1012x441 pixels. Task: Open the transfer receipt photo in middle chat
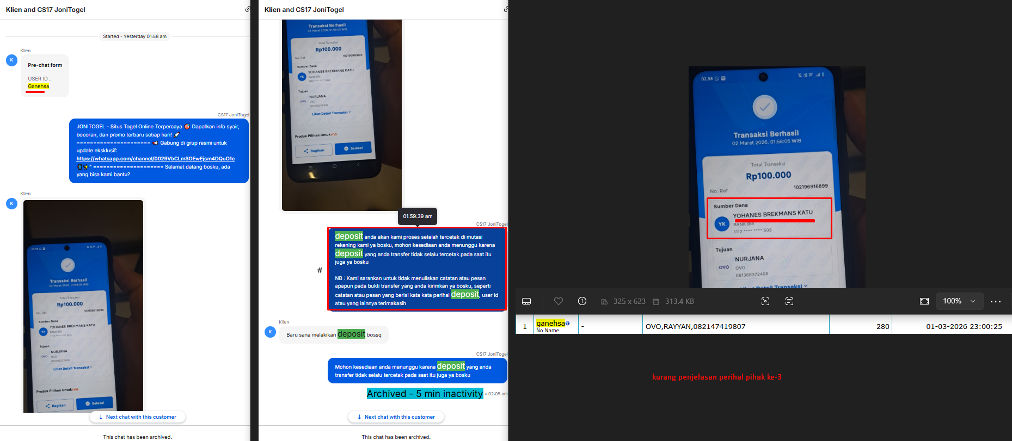342,115
